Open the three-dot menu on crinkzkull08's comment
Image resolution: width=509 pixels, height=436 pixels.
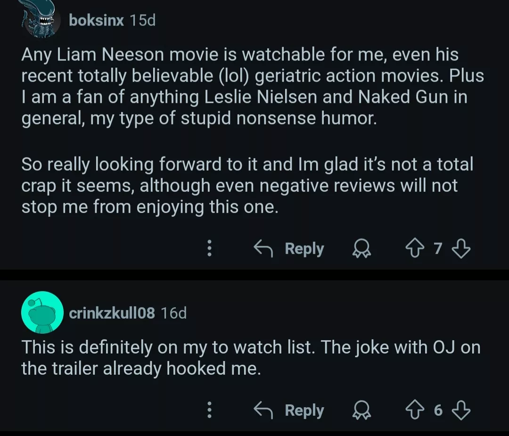coord(210,411)
